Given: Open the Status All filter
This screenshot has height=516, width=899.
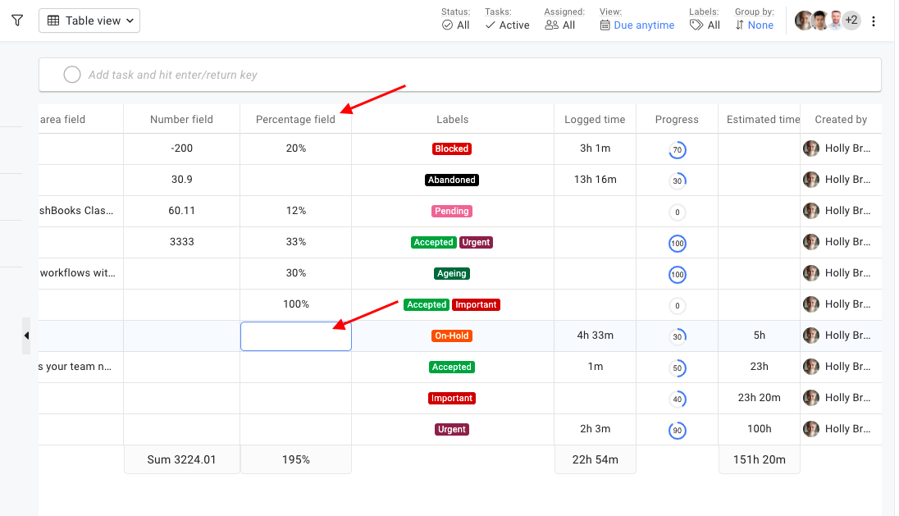Looking at the screenshot, I should pyautogui.click(x=456, y=25).
